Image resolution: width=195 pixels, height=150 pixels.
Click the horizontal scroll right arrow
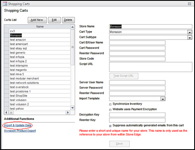click(68, 112)
